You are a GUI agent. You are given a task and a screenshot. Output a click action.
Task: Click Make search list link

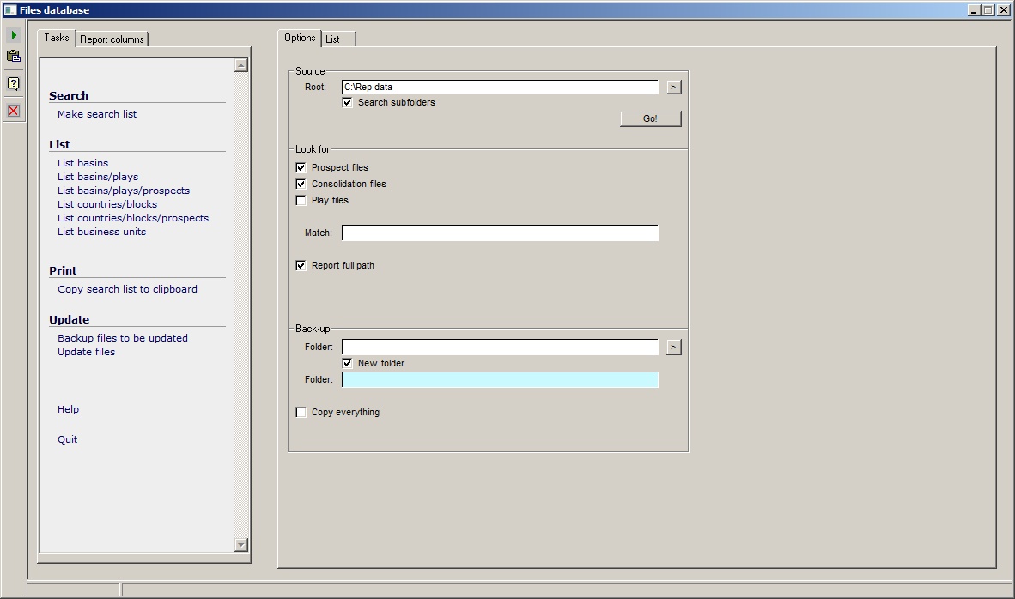[97, 114]
